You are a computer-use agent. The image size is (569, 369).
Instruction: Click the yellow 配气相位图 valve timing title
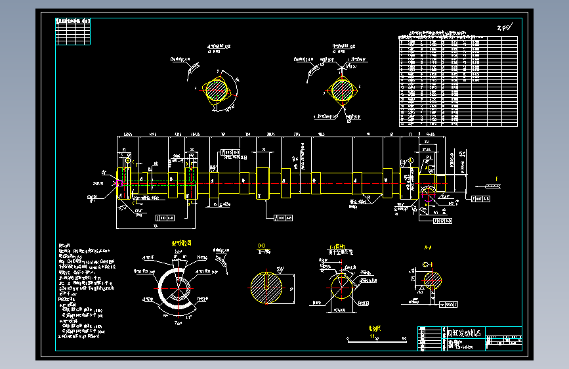(x=181, y=243)
